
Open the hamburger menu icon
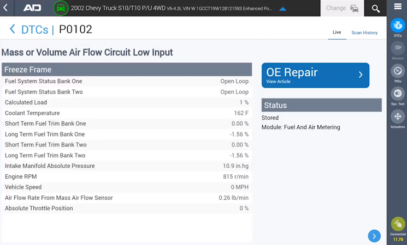tap(397, 7)
